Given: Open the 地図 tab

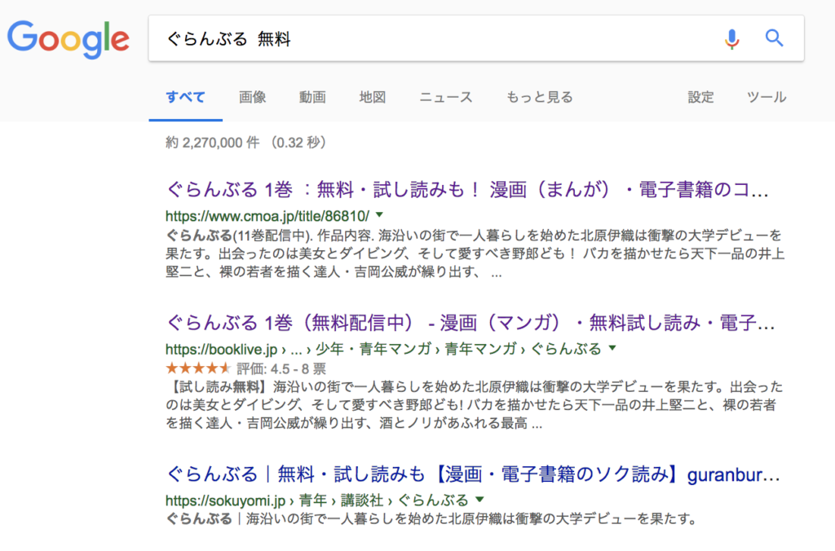Looking at the screenshot, I should 372,97.
